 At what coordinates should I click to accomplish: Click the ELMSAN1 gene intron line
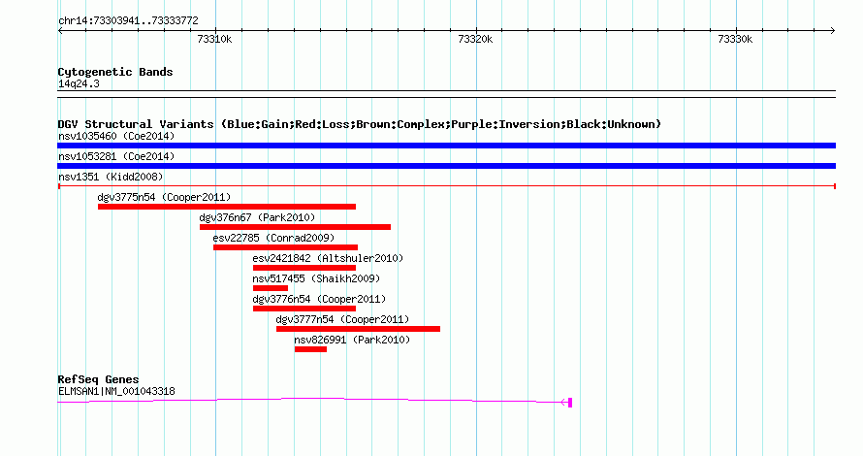tap(312, 401)
